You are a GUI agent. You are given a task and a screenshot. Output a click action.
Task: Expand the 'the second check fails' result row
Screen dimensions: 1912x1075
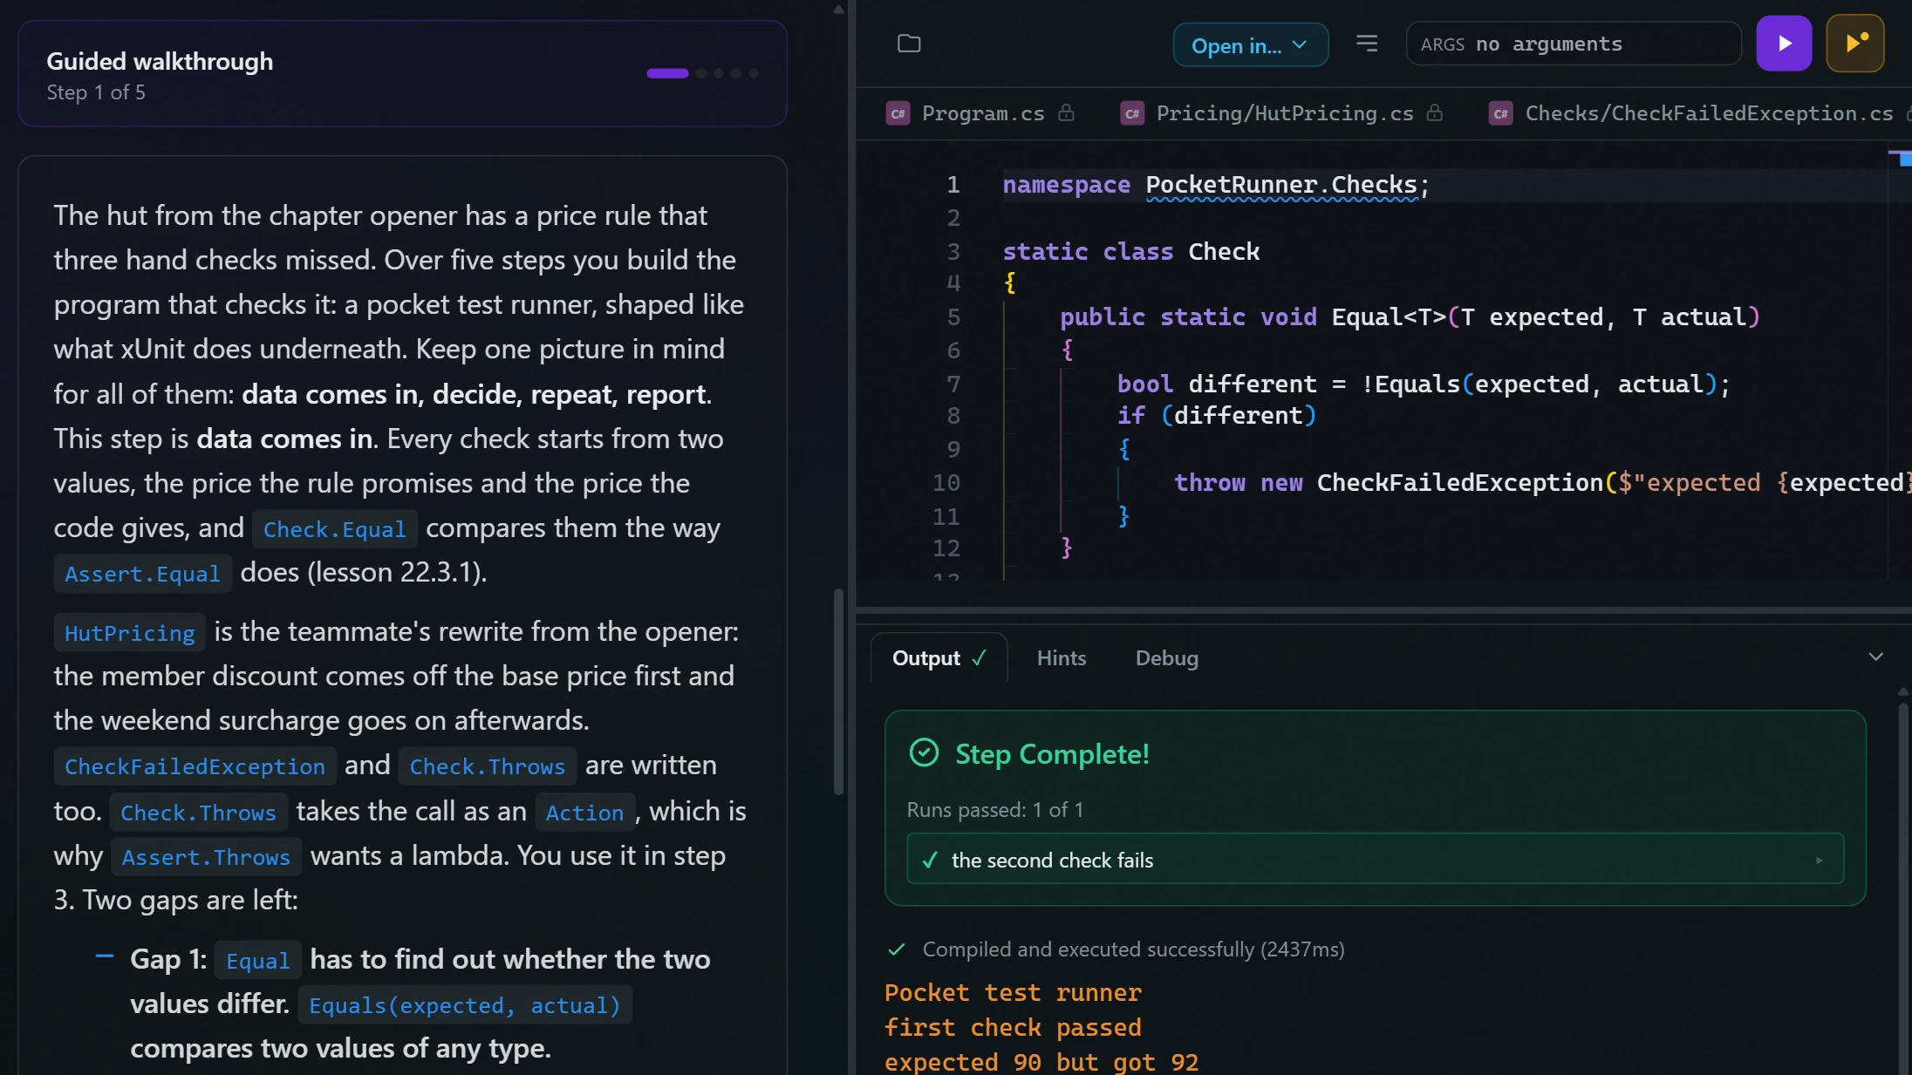pos(1375,860)
